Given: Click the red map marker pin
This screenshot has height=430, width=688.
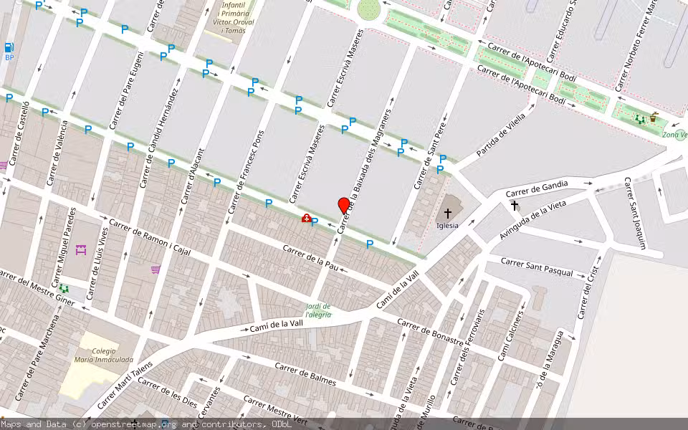Looking at the screenshot, I should [x=343, y=207].
